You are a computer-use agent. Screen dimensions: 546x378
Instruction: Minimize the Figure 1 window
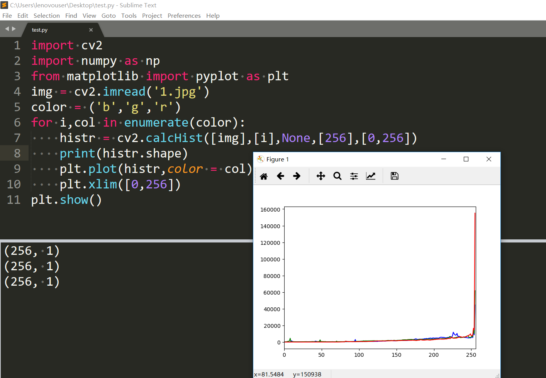[444, 159]
